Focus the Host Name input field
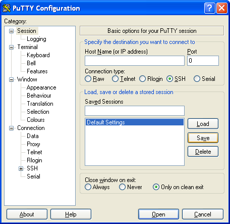This screenshot has width=230, height=224. 135,61
